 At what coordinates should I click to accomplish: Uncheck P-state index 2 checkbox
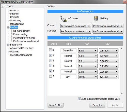click(51, 60)
